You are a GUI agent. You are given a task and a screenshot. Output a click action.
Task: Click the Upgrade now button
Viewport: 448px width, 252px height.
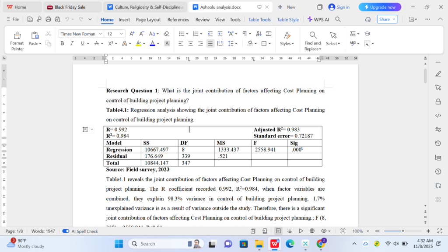click(x=380, y=7)
